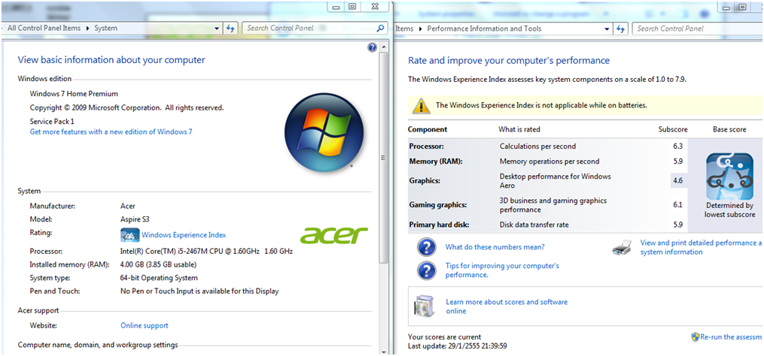This screenshot has width=764, height=356.
Task: Click search magnifier in System window
Action: click(380, 29)
